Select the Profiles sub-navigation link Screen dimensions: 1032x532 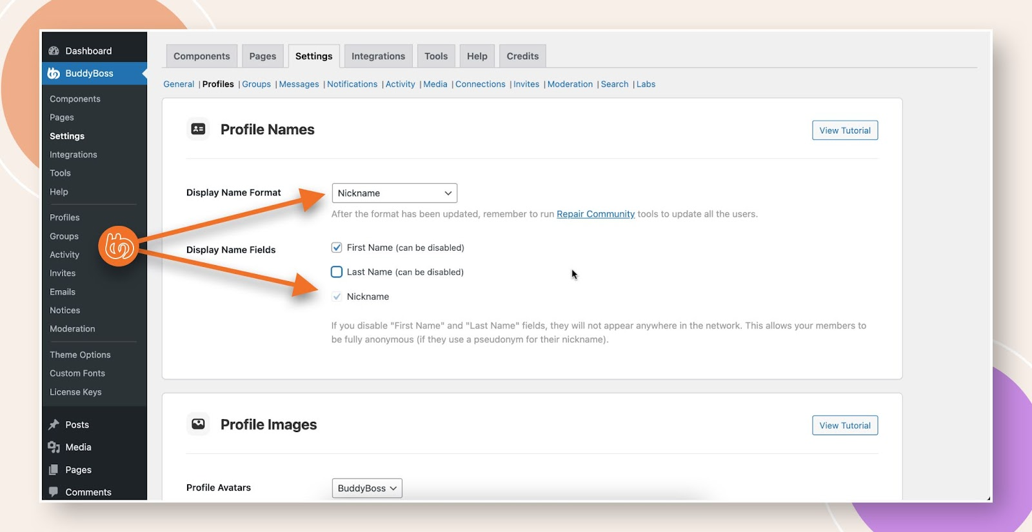click(x=218, y=84)
